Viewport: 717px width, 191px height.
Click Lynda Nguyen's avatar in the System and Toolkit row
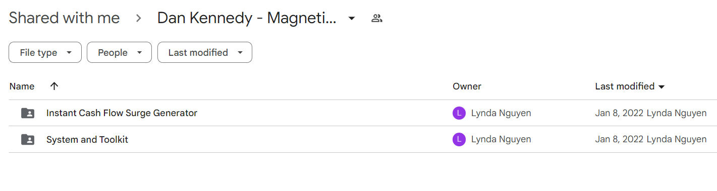coord(459,139)
